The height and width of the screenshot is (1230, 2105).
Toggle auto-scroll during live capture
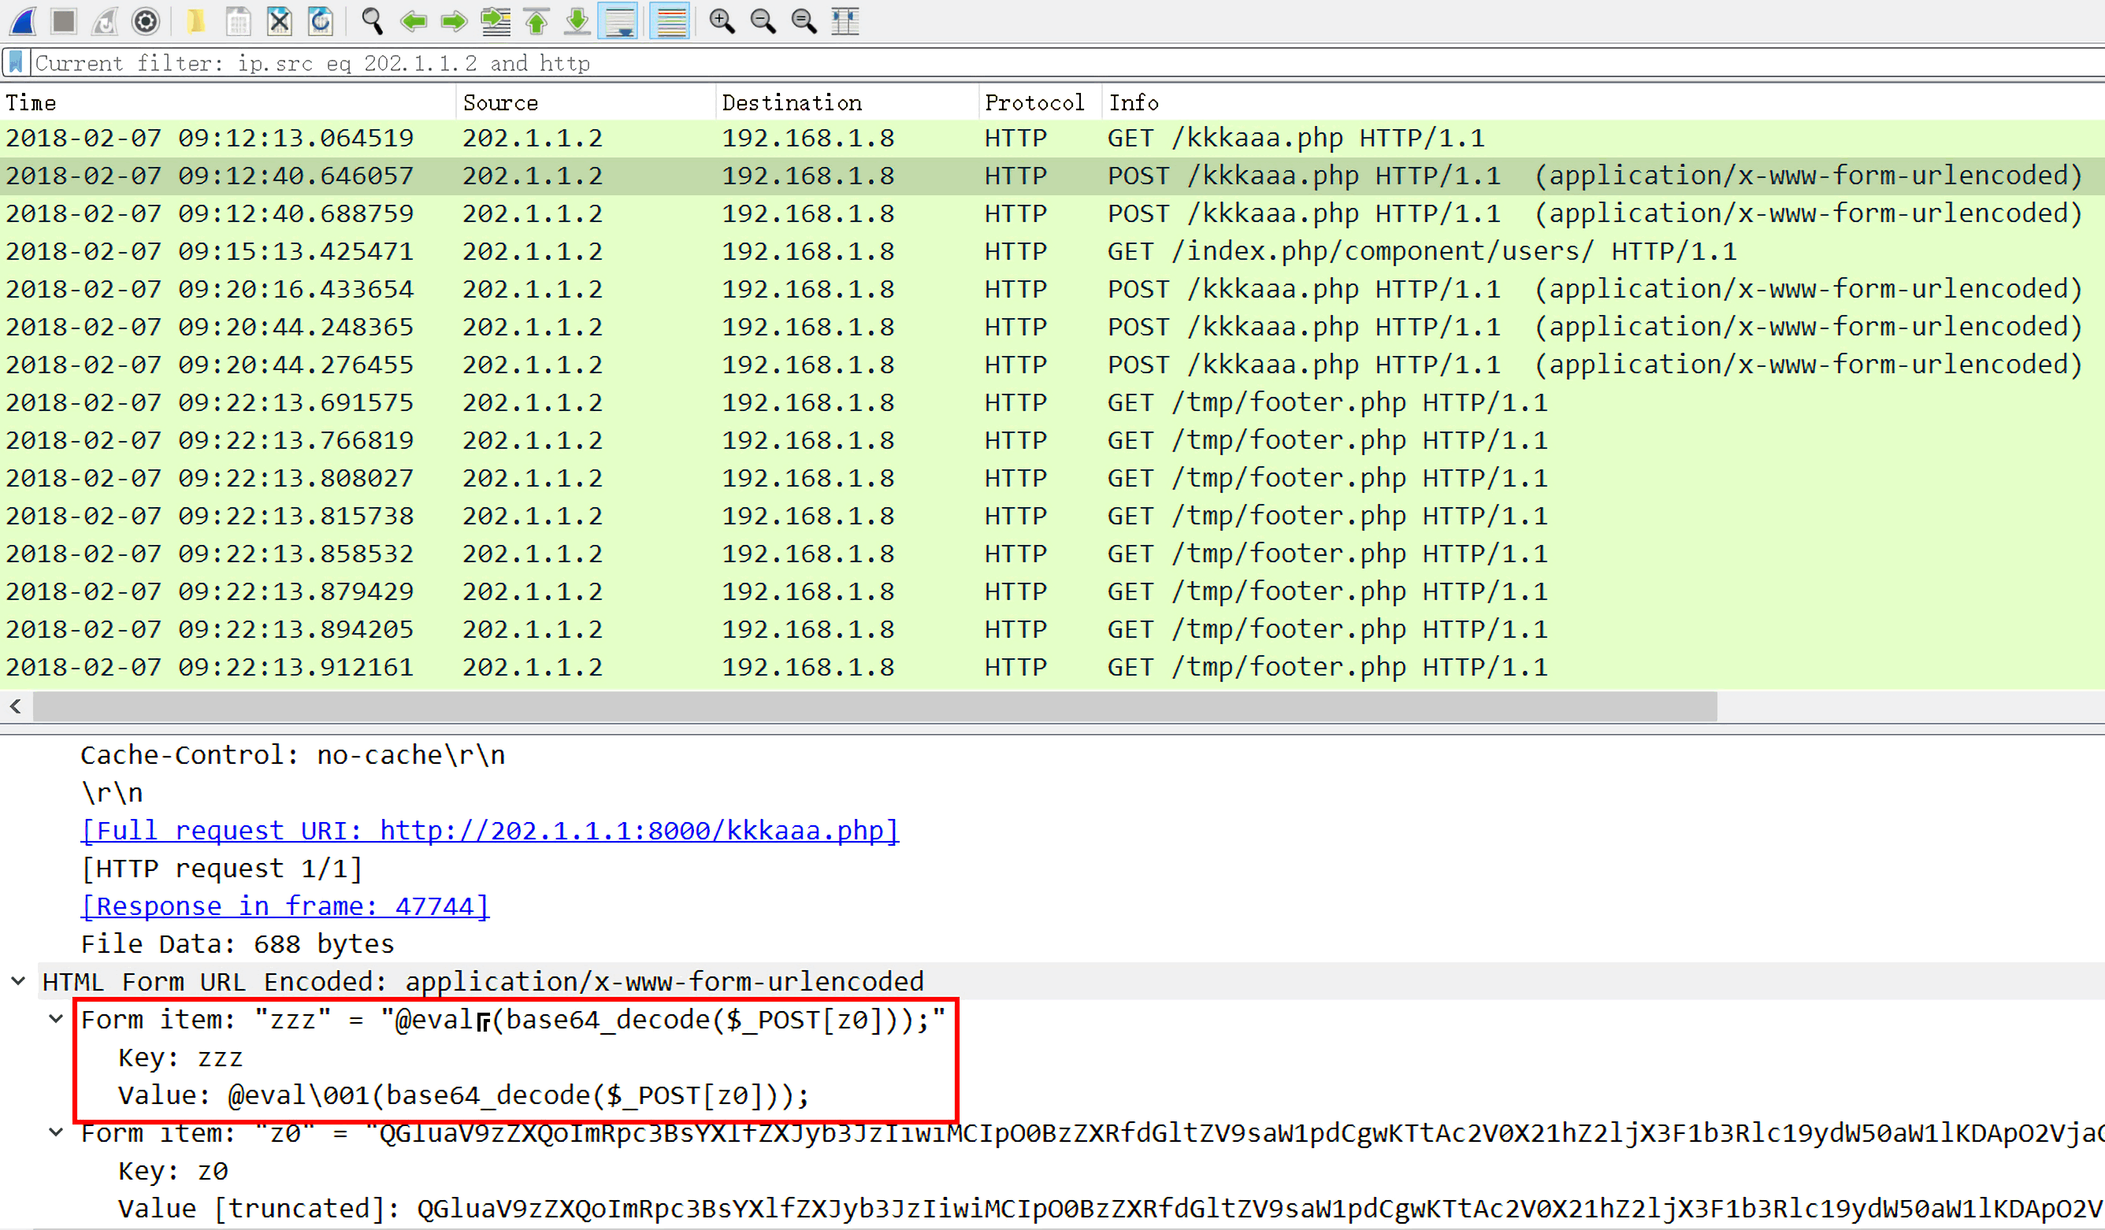click(x=619, y=21)
